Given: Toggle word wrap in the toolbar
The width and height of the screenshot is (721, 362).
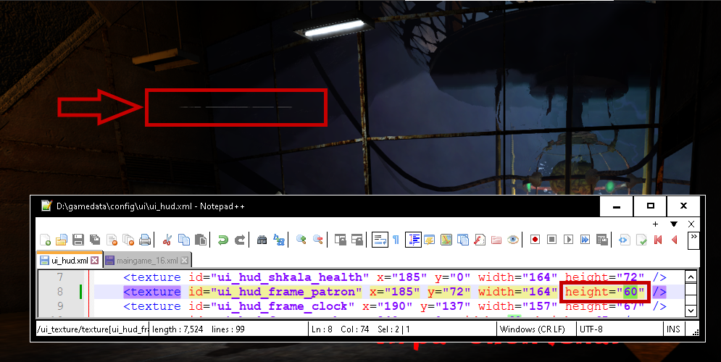Looking at the screenshot, I should click(380, 240).
